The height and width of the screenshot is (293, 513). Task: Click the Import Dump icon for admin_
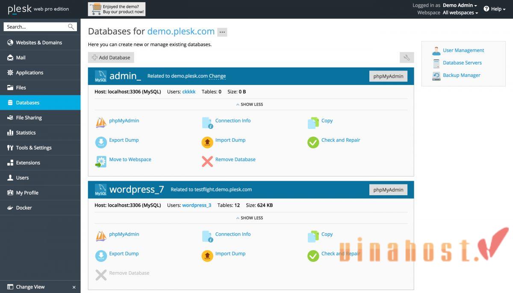point(207,142)
